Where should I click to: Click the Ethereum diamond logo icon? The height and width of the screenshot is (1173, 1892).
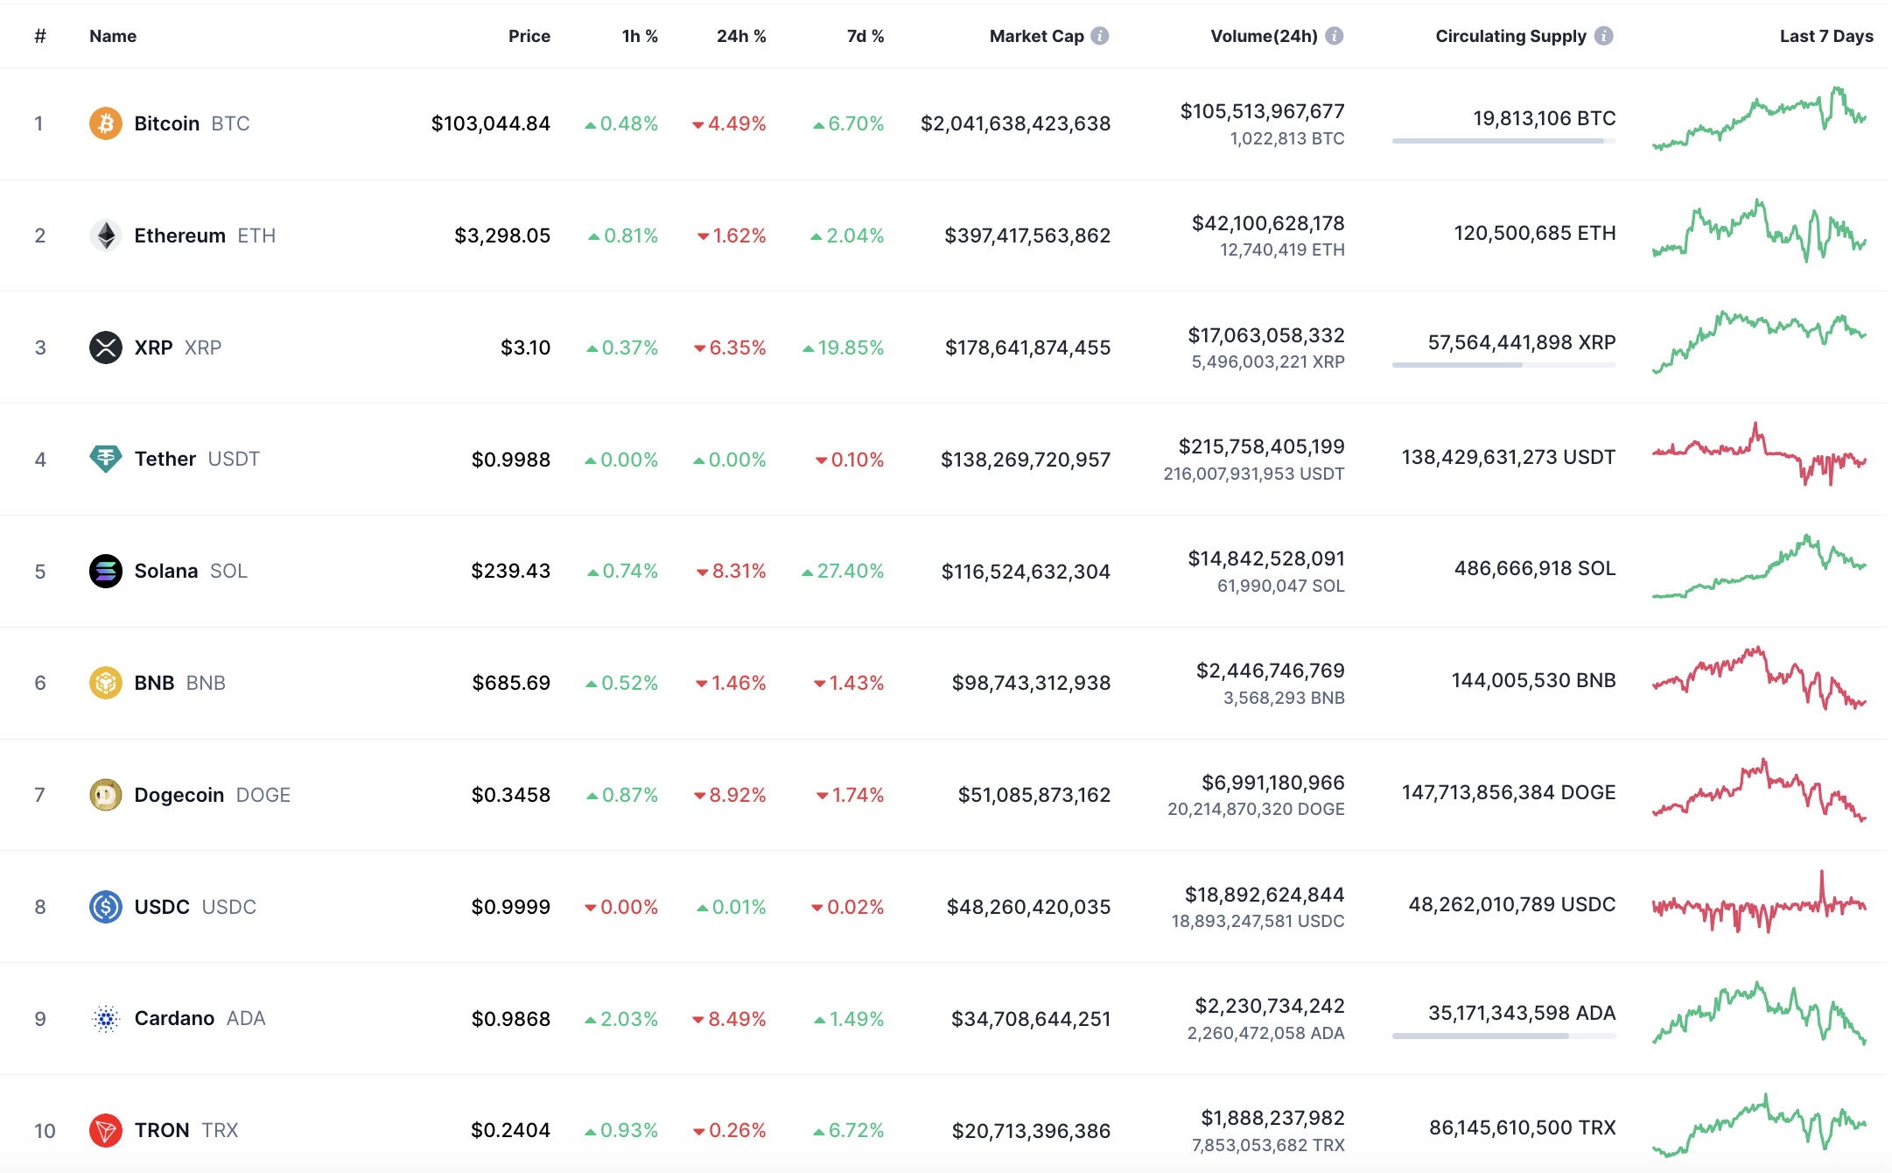pyautogui.click(x=106, y=235)
